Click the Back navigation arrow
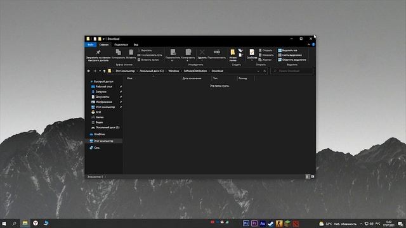Screen dimensions: 406x228 click(x=89, y=71)
